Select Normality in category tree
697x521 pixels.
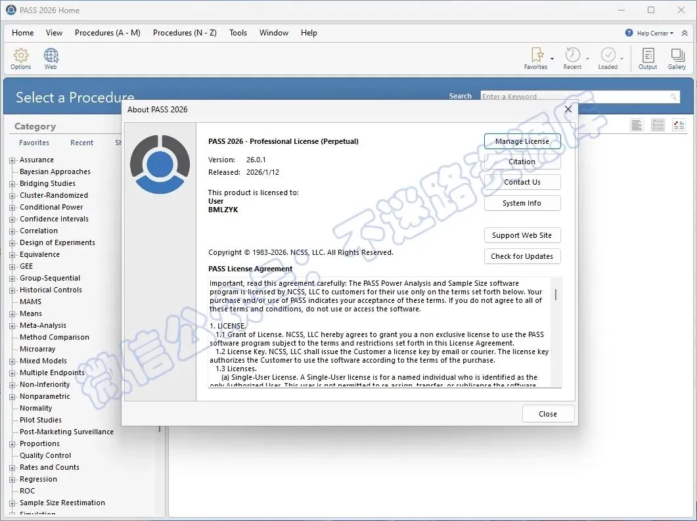(35, 408)
